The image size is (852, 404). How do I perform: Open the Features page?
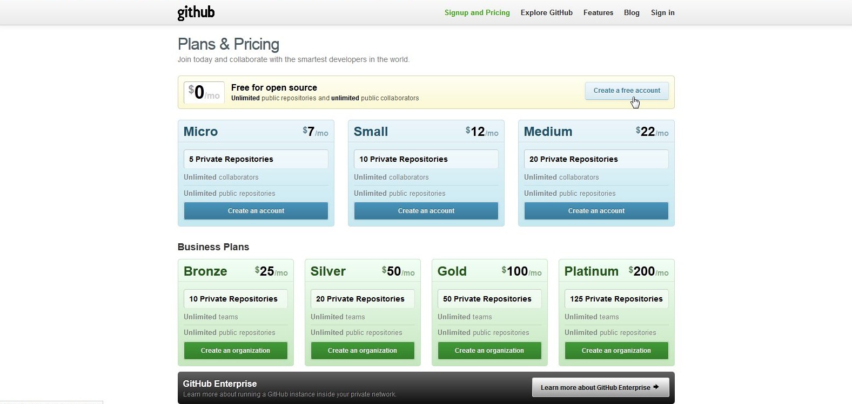coord(598,12)
